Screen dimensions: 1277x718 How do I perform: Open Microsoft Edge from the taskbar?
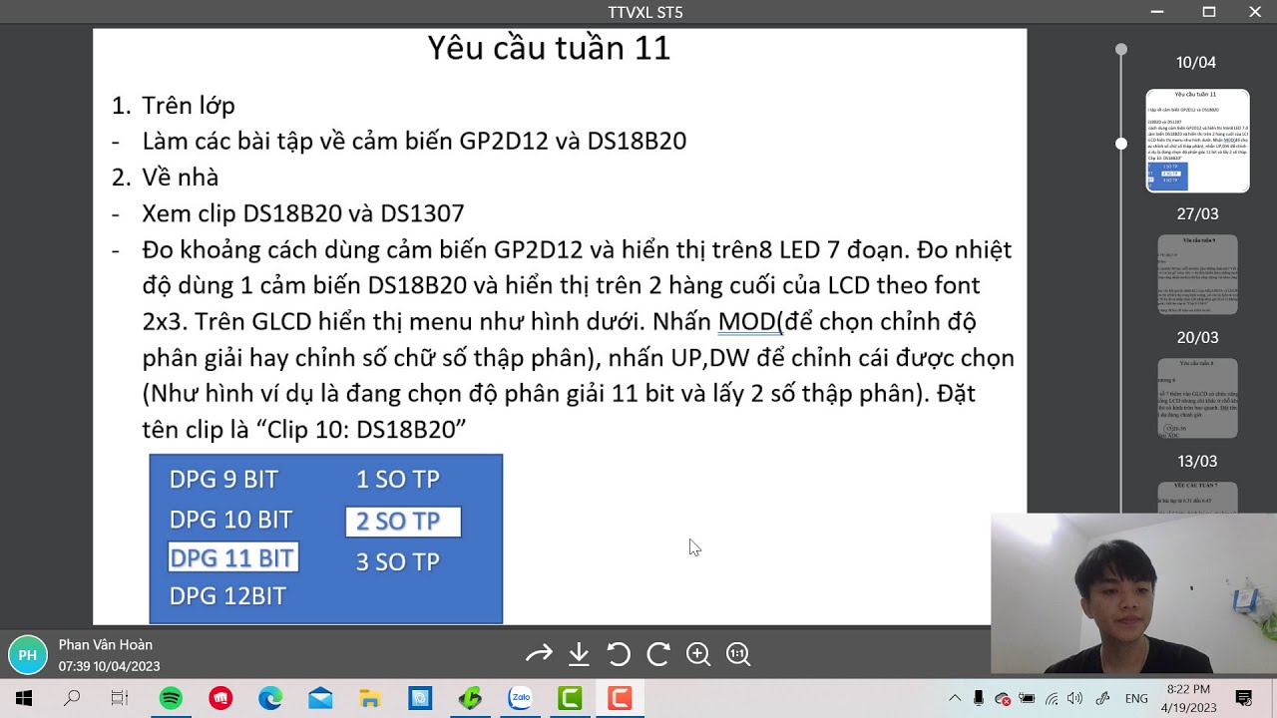pyautogui.click(x=270, y=698)
